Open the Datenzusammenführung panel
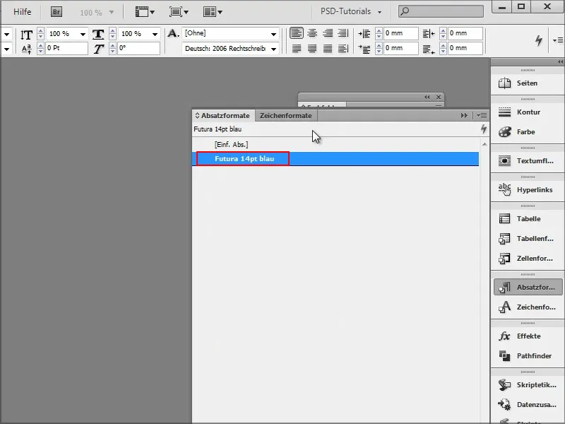The image size is (565, 424). (527, 405)
